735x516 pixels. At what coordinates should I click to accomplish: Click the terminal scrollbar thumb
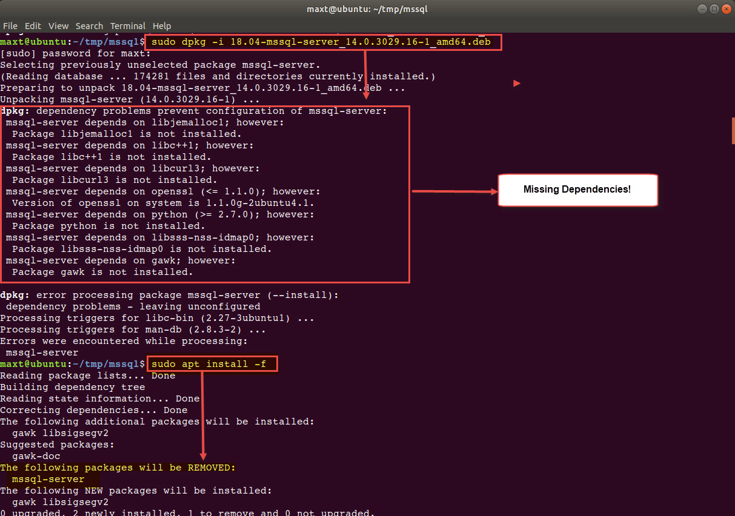[x=733, y=130]
